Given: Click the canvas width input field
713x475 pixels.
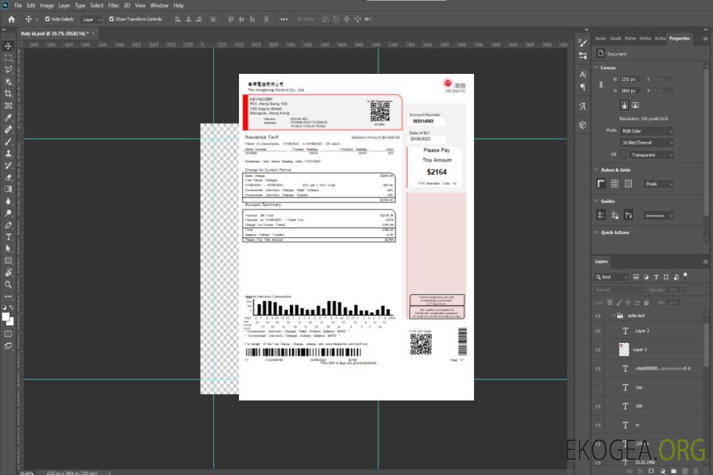Looking at the screenshot, I should (630, 79).
